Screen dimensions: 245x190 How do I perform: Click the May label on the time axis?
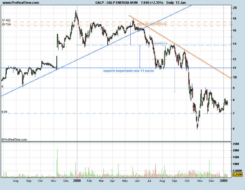(x=125, y=181)
